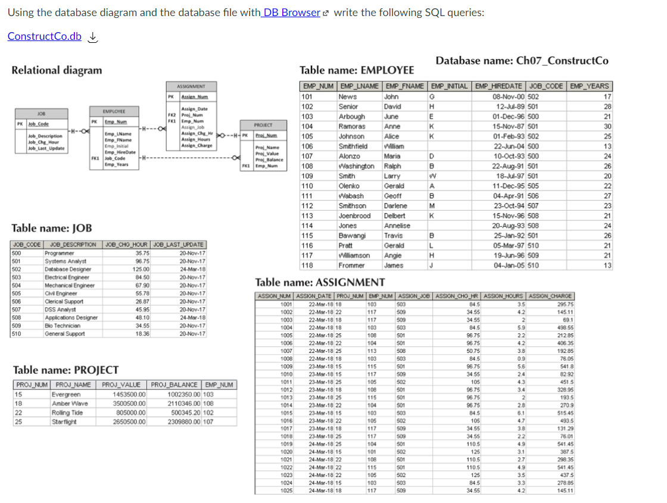Click hire date '04-Jan-05'

coord(509,265)
